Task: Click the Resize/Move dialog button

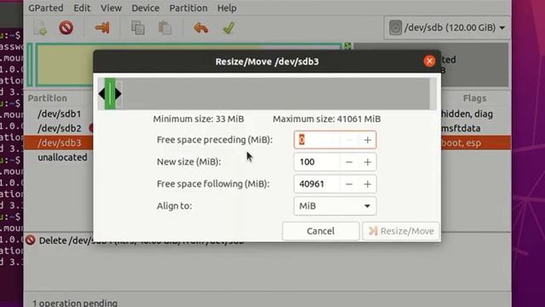Action: [x=401, y=231]
